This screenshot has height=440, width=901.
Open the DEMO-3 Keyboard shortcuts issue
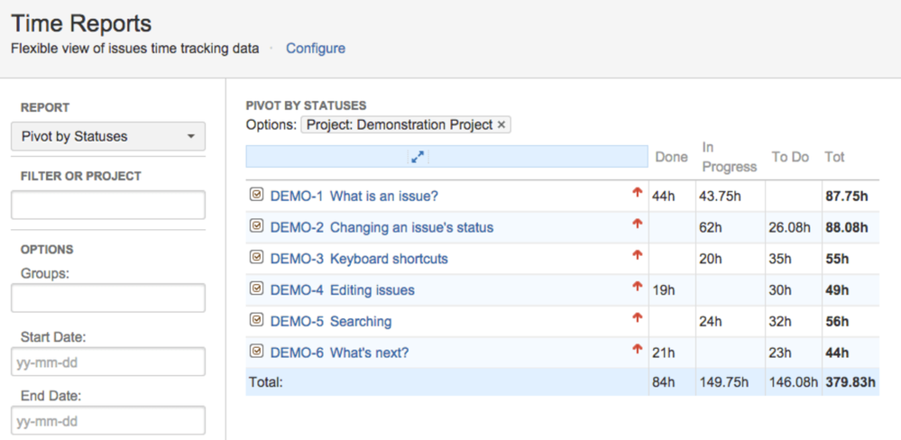(x=359, y=259)
